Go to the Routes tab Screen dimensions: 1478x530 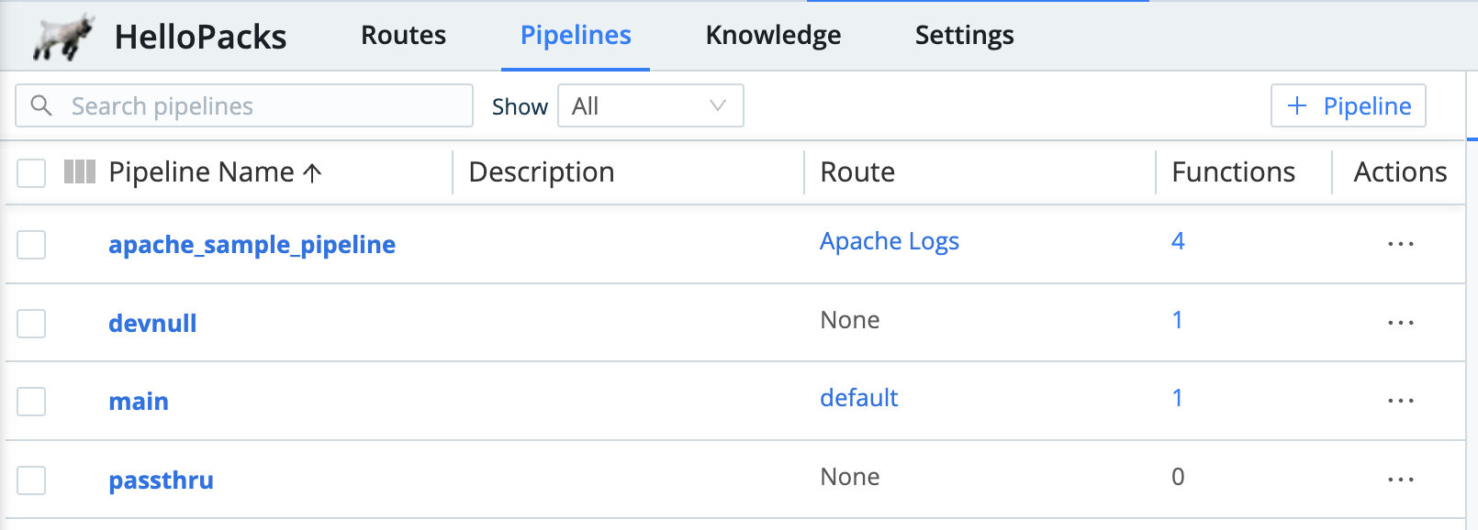tap(403, 35)
